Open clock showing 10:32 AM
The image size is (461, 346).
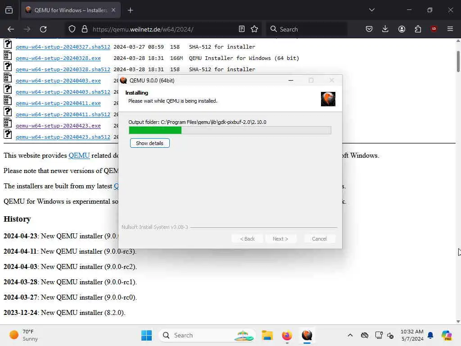tap(412, 335)
